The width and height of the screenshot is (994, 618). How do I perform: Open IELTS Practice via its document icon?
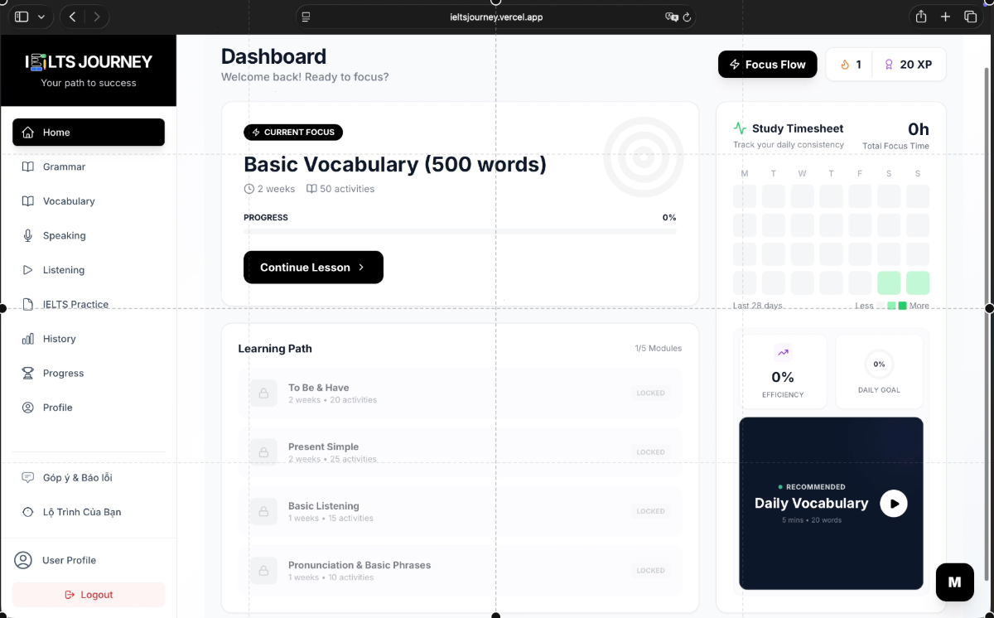[x=28, y=304]
